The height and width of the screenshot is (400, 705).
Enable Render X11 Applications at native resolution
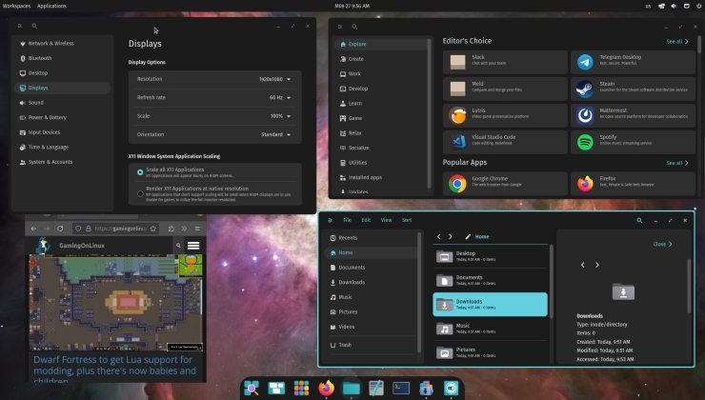pos(141,191)
